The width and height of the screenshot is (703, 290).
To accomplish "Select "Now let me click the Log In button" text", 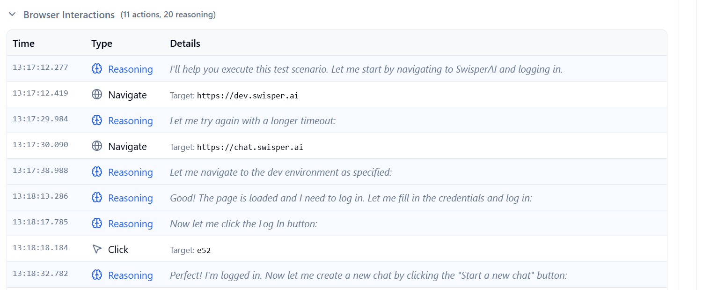I will coord(243,223).
